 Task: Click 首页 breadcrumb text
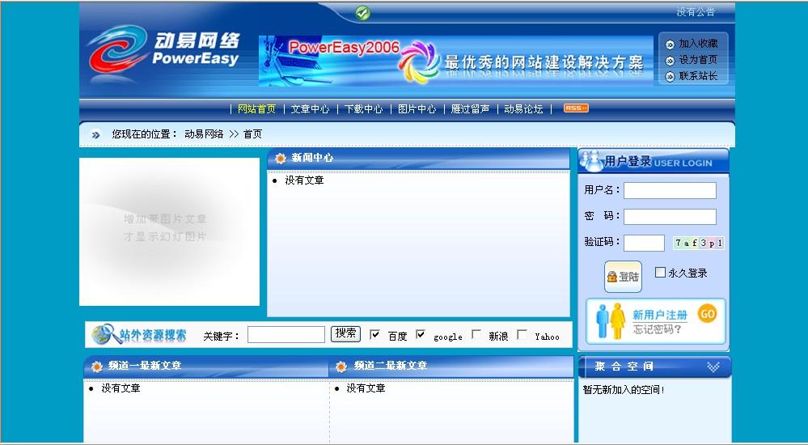[252, 134]
